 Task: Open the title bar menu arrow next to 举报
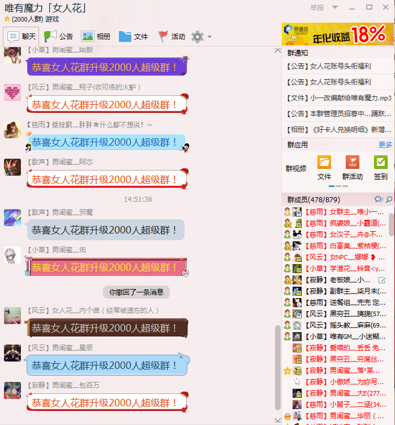(335, 7)
